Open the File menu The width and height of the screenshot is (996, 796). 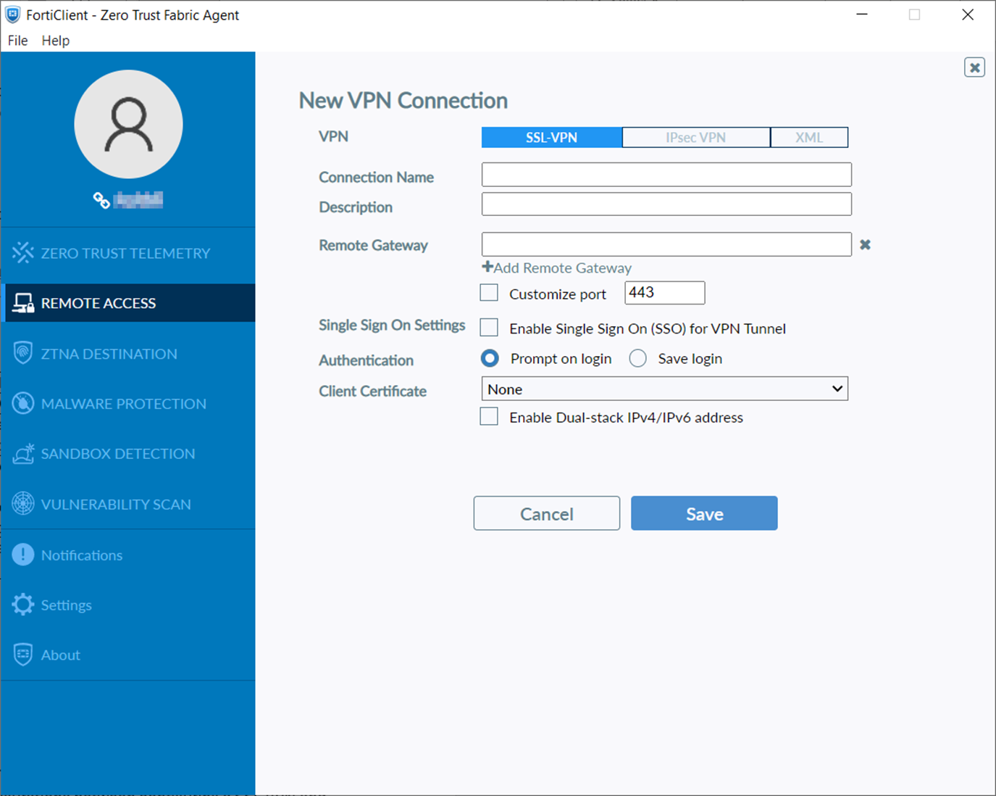[x=17, y=41]
